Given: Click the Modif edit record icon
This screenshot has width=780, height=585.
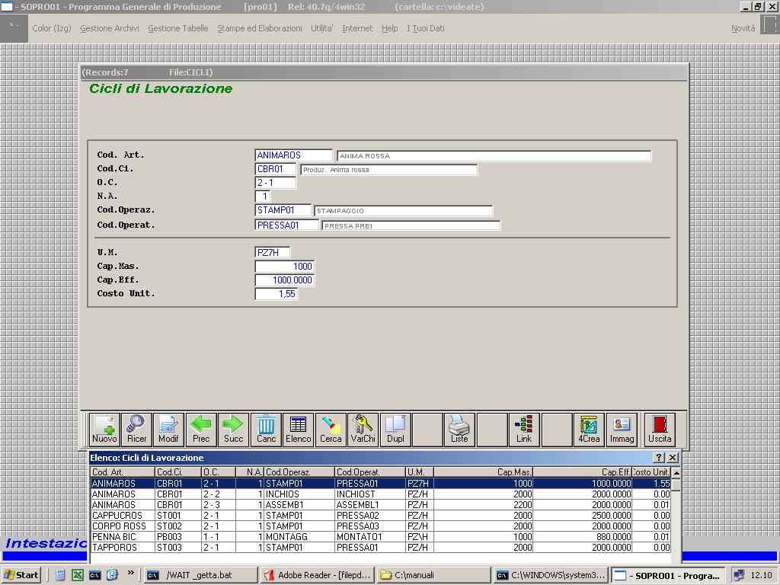Looking at the screenshot, I should click(x=168, y=430).
